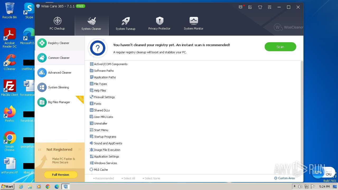Open Big Files Manager section
Image resolution: width=338 pixels, height=190 pixels.
point(60,102)
